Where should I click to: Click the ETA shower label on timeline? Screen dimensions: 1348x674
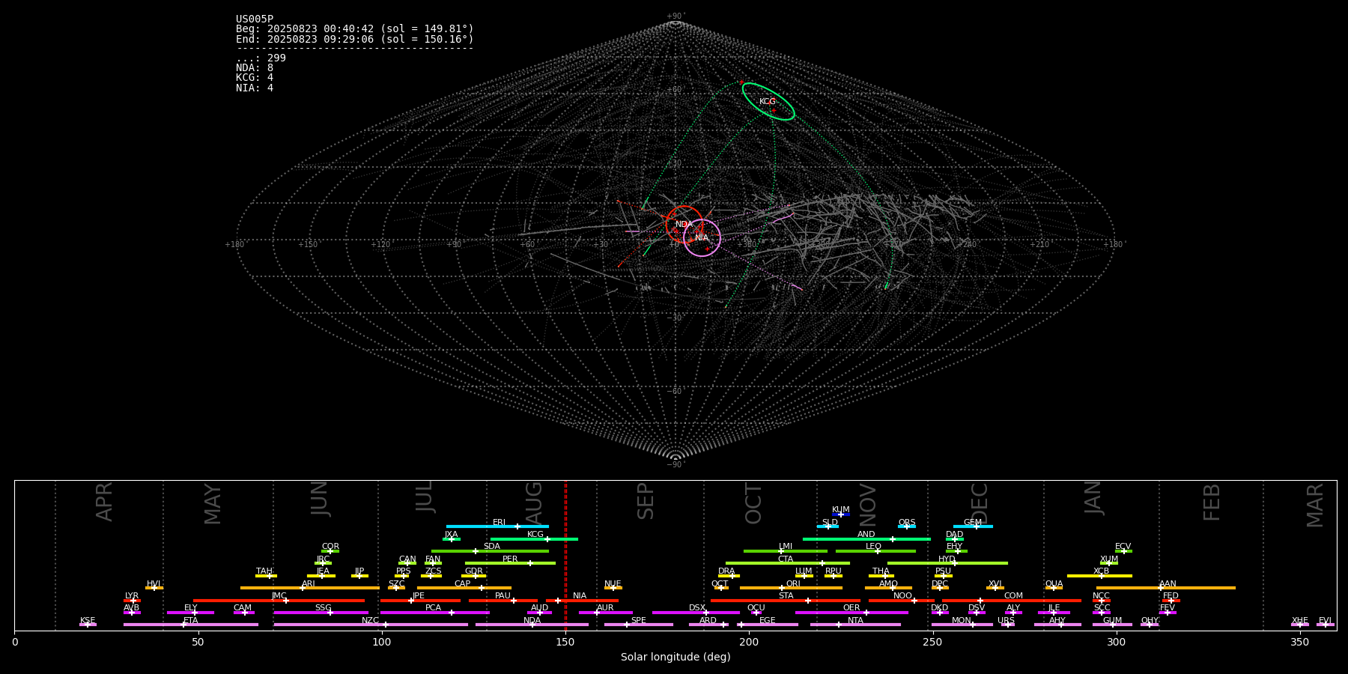191,621
